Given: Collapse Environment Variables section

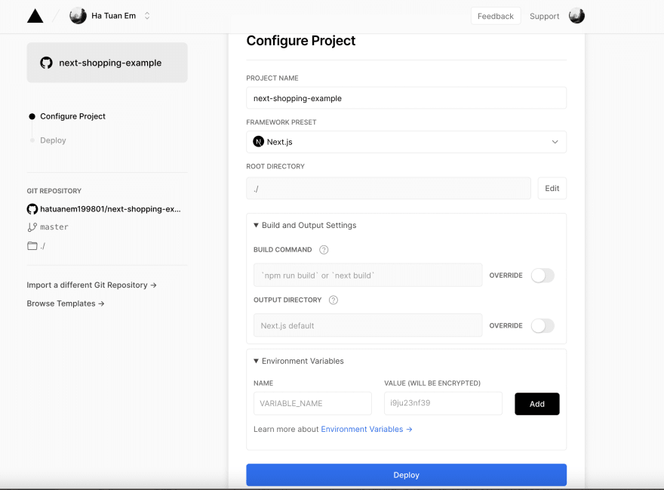Looking at the screenshot, I should click(x=299, y=361).
